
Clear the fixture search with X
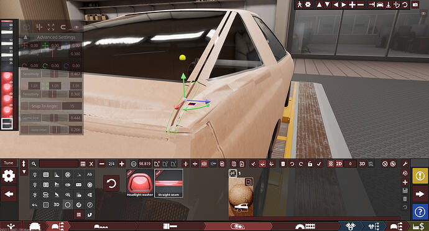pyautogui.click(x=91, y=164)
